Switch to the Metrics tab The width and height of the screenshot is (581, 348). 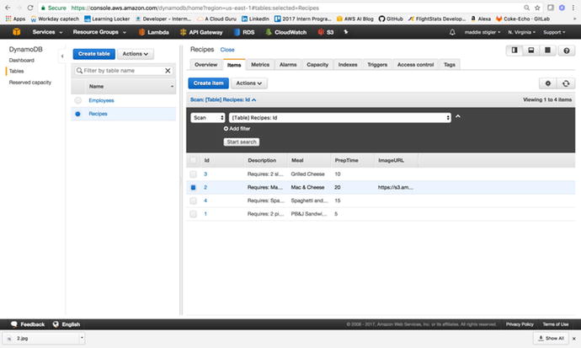click(260, 64)
